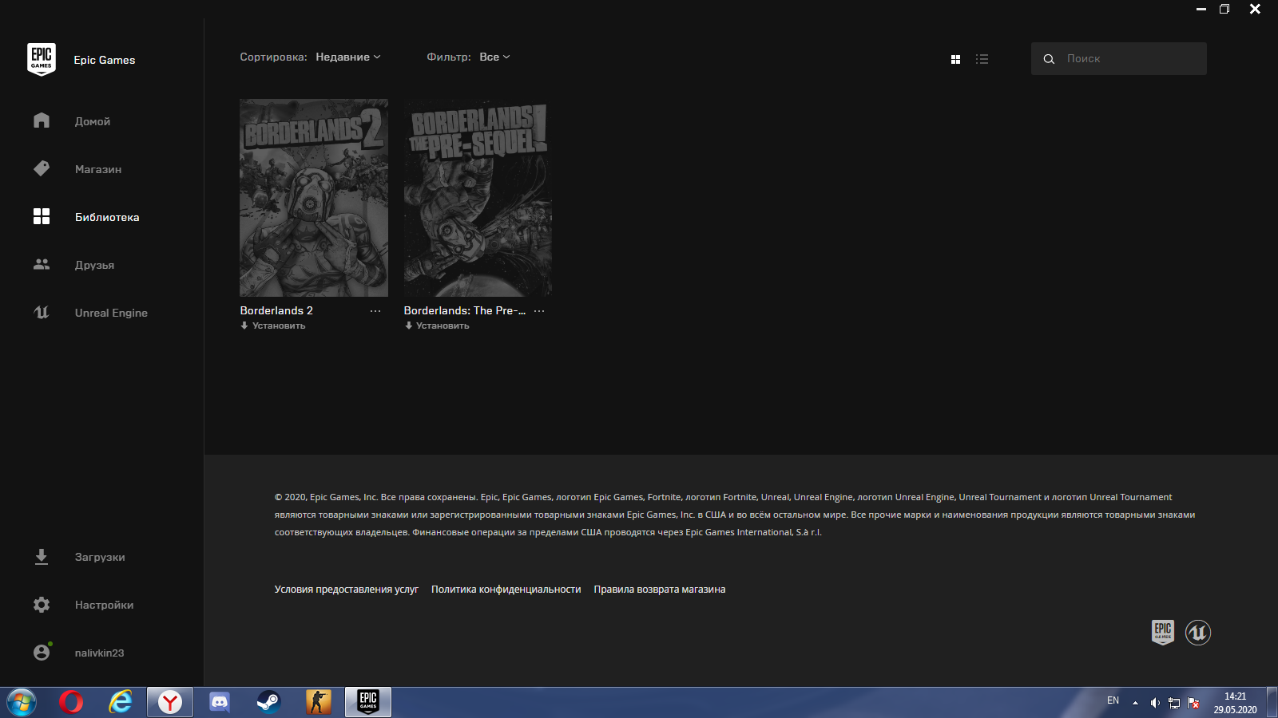1278x718 pixels.
Task: Open the Настройки gear icon
Action: click(42, 605)
